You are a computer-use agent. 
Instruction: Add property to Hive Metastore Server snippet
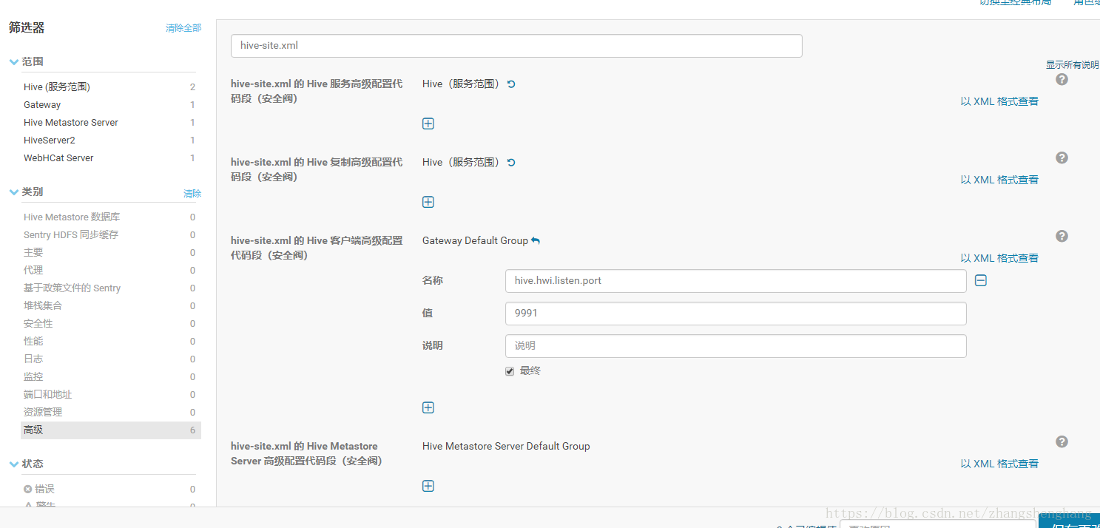point(428,486)
